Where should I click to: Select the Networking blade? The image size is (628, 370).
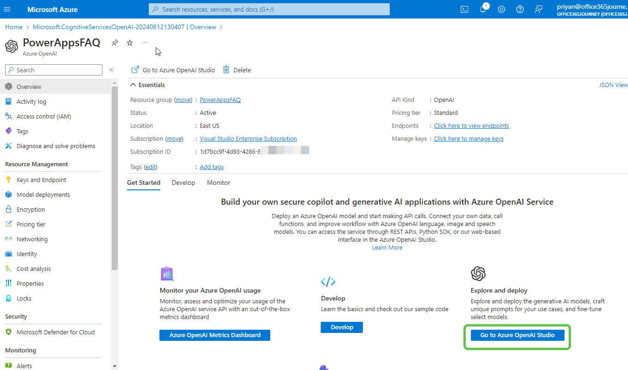coord(32,238)
